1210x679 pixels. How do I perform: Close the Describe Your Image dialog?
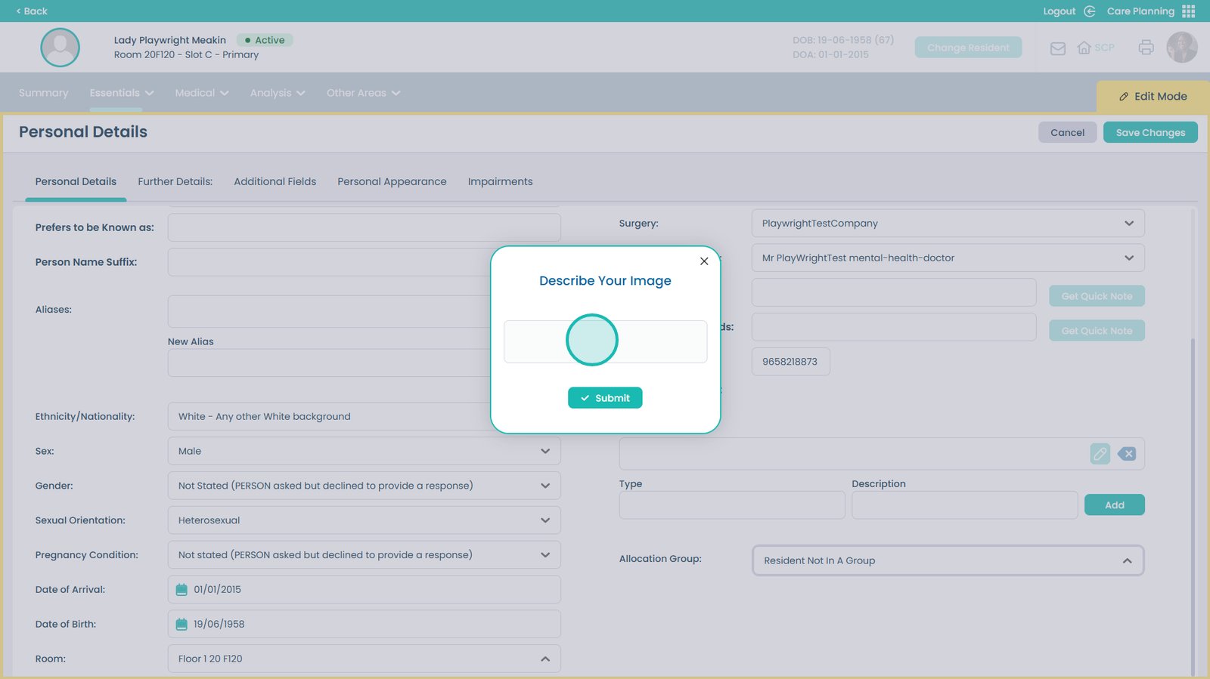[x=704, y=261]
